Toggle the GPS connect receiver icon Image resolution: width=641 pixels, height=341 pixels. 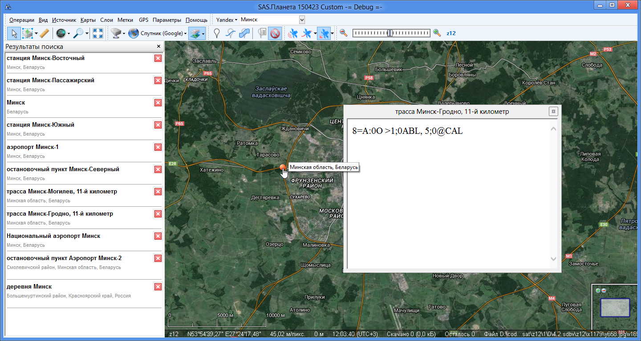(292, 33)
